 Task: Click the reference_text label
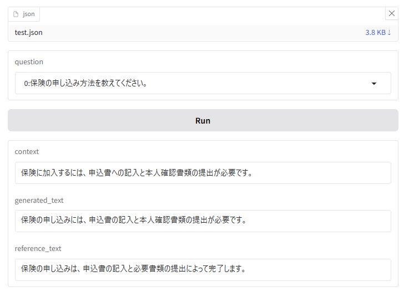(38, 249)
